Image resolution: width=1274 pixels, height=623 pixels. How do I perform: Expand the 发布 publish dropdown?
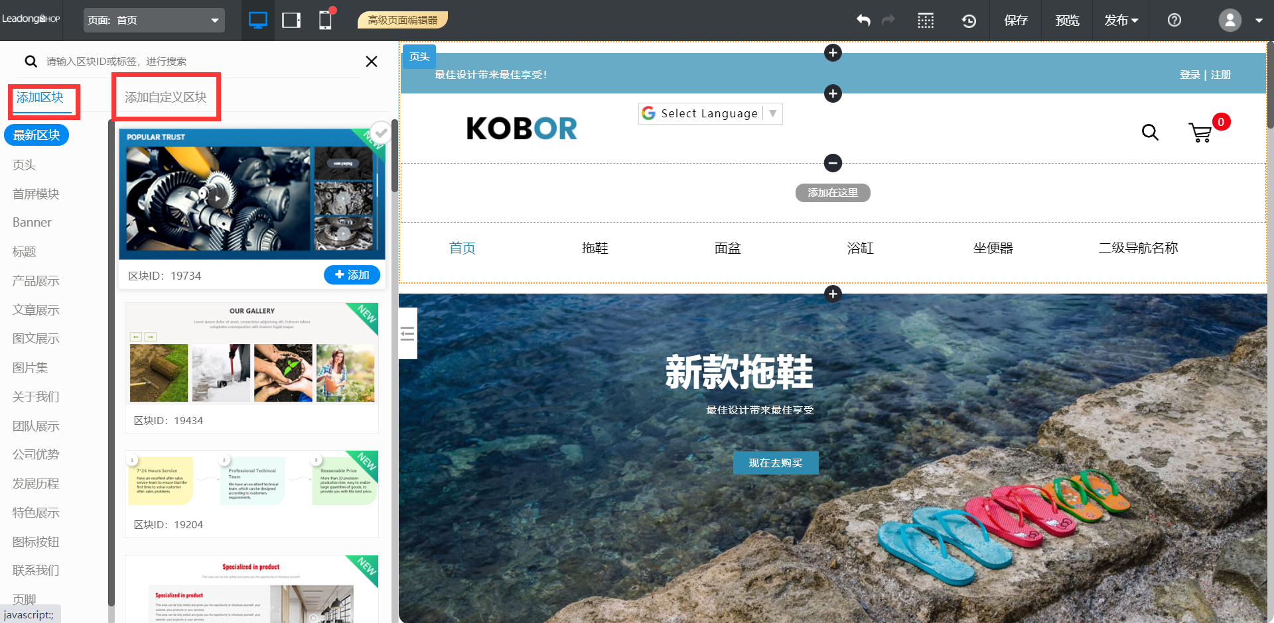(1121, 21)
